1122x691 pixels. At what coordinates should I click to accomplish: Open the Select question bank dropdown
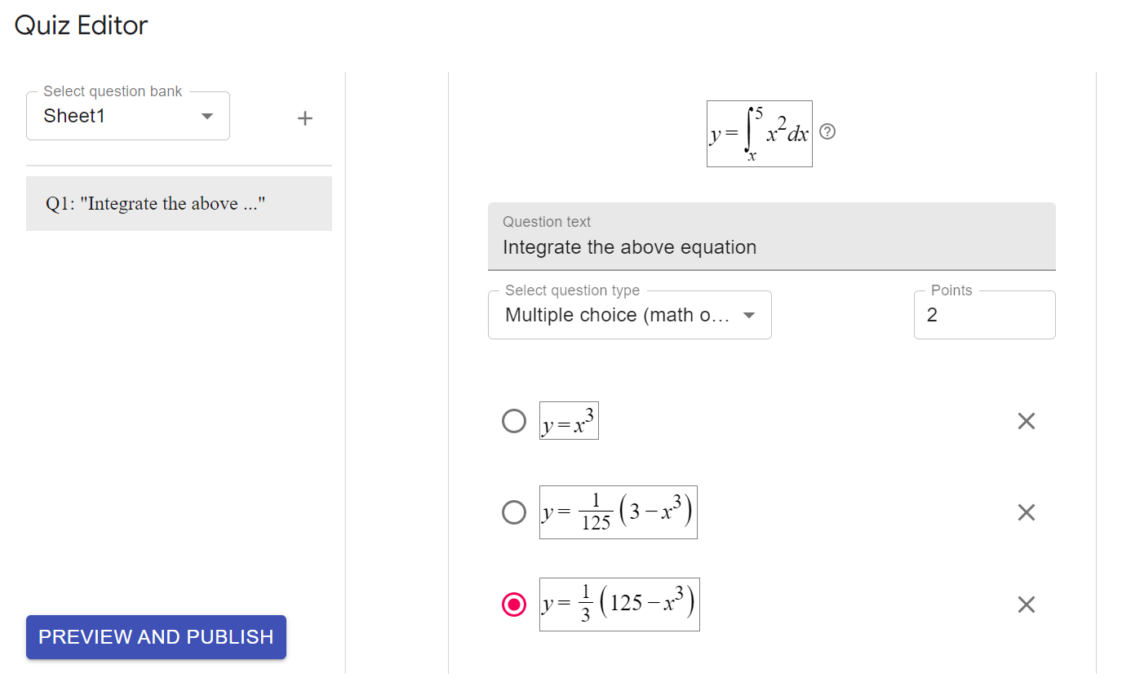click(128, 116)
